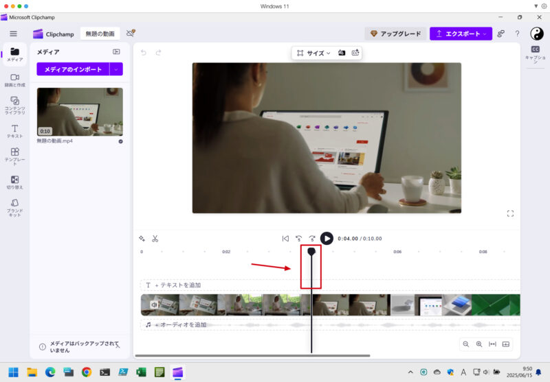
Task: Click the background removal icon beside サイズ
Action: 341,53
